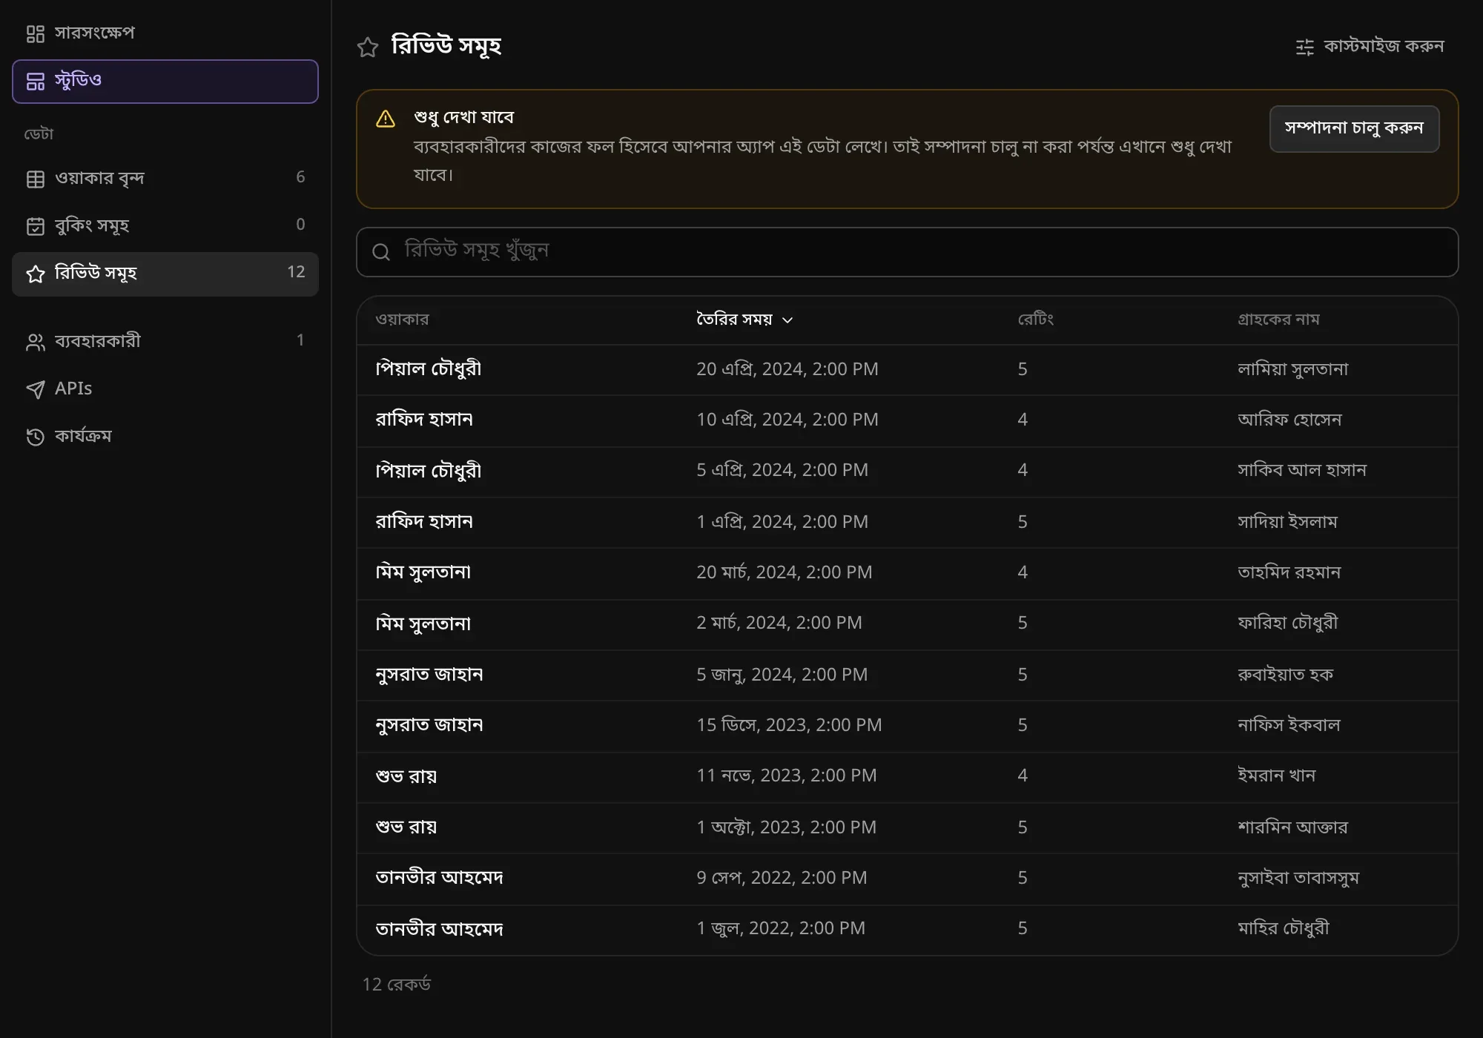Click কাস্টমাইজ করুন button
Image resolution: width=1483 pixels, height=1038 pixels.
pyautogui.click(x=1370, y=46)
